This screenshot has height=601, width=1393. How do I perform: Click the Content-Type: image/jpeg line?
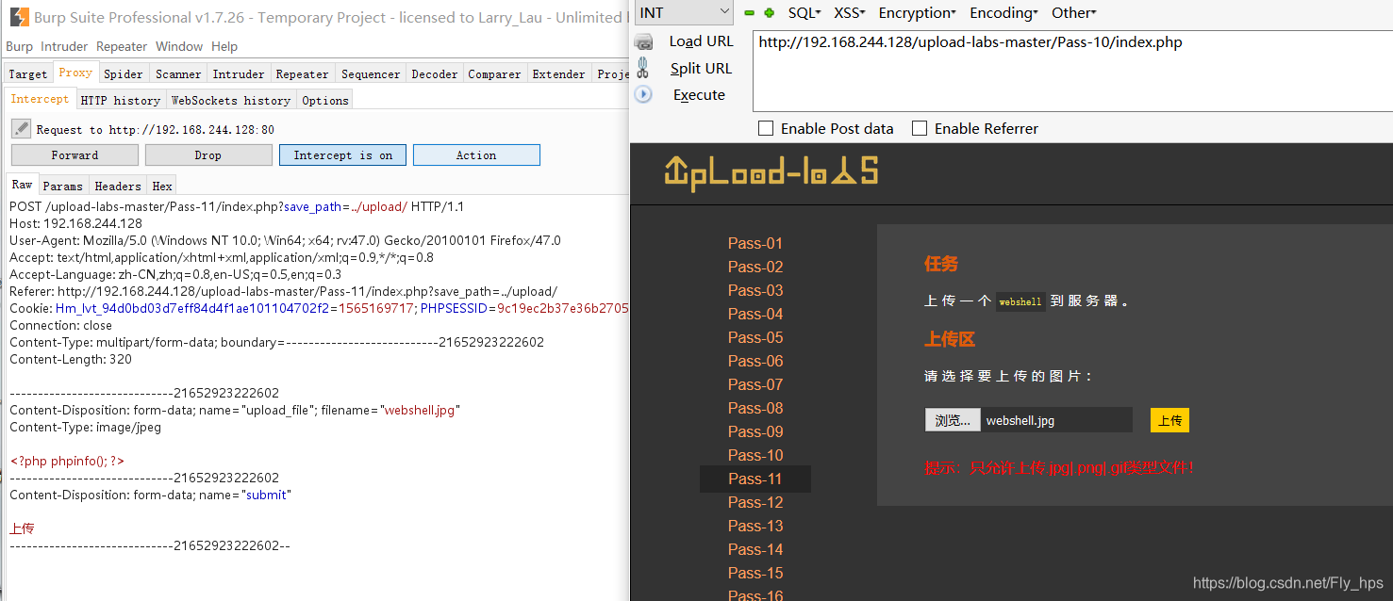click(86, 427)
